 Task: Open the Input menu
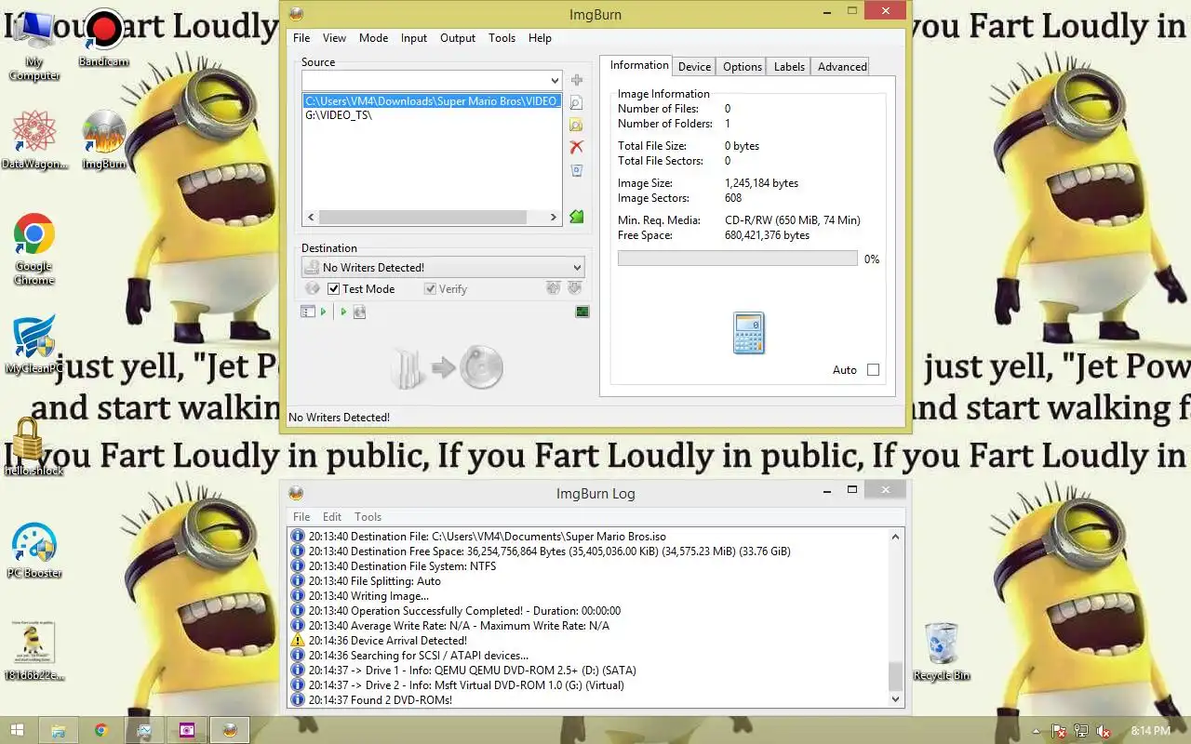[414, 38]
